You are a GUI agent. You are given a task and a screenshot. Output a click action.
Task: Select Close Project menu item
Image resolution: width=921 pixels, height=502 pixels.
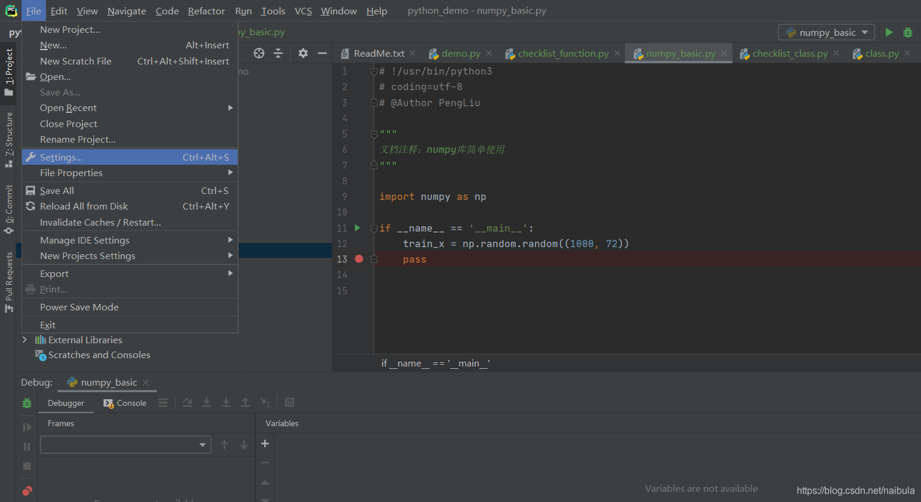click(130, 124)
